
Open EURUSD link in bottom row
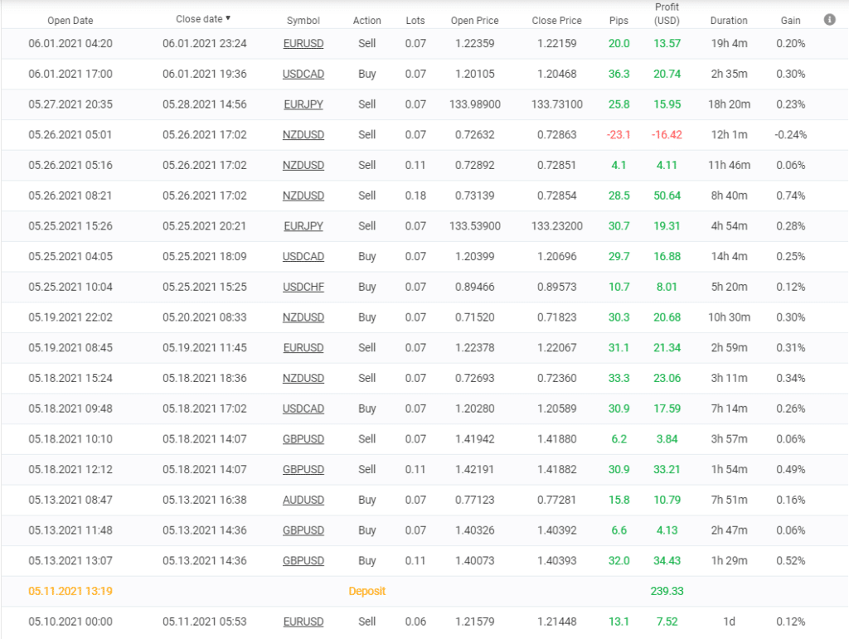303,622
